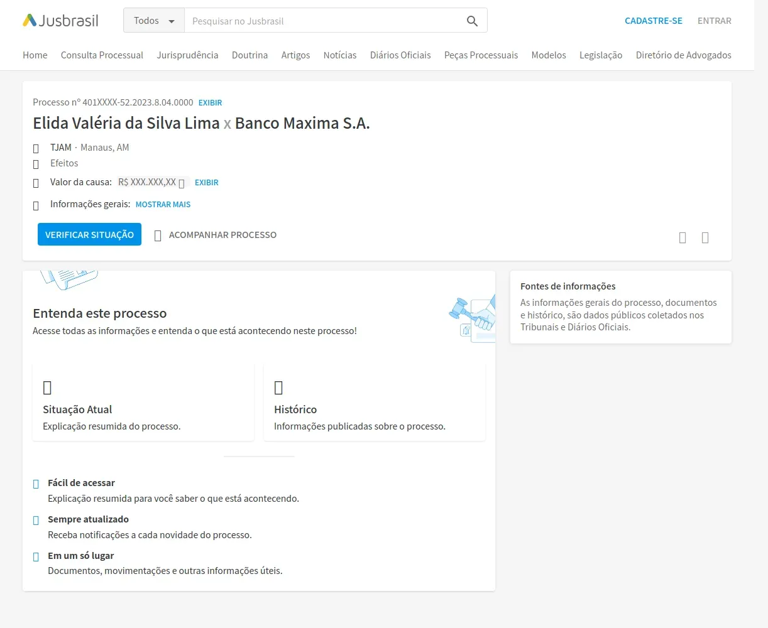Click EXIBIR next to the process number
The width and height of the screenshot is (768, 628).
click(211, 103)
